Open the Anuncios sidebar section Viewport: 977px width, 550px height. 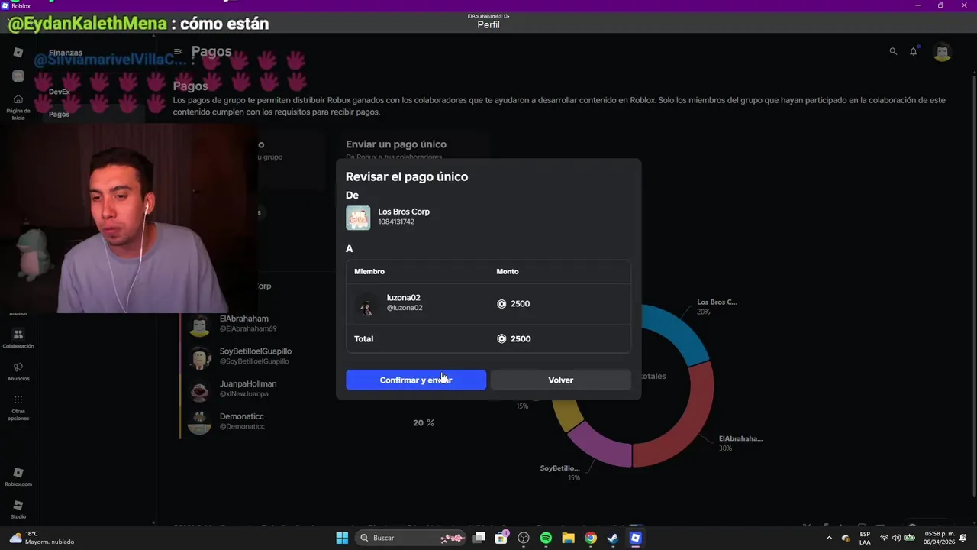coord(18,371)
